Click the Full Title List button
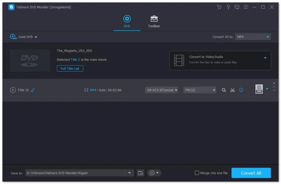Image resolution: width=281 pixels, height=184 pixels. coord(70,68)
